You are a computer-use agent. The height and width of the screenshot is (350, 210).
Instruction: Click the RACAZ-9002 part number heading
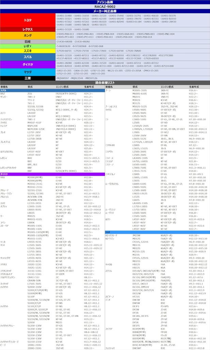(x=105, y=7)
